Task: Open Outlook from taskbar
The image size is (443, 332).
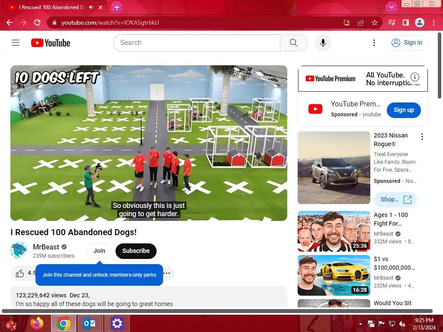Action: [89, 323]
